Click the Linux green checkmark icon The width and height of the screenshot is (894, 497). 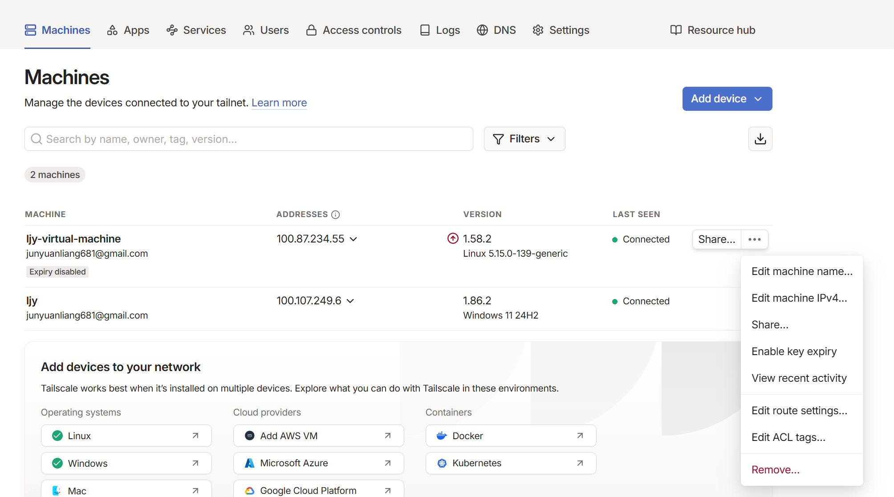coord(57,436)
